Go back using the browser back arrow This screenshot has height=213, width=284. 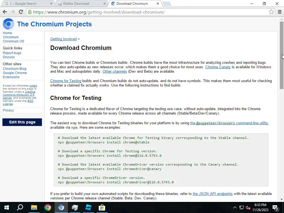(x=5, y=12)
